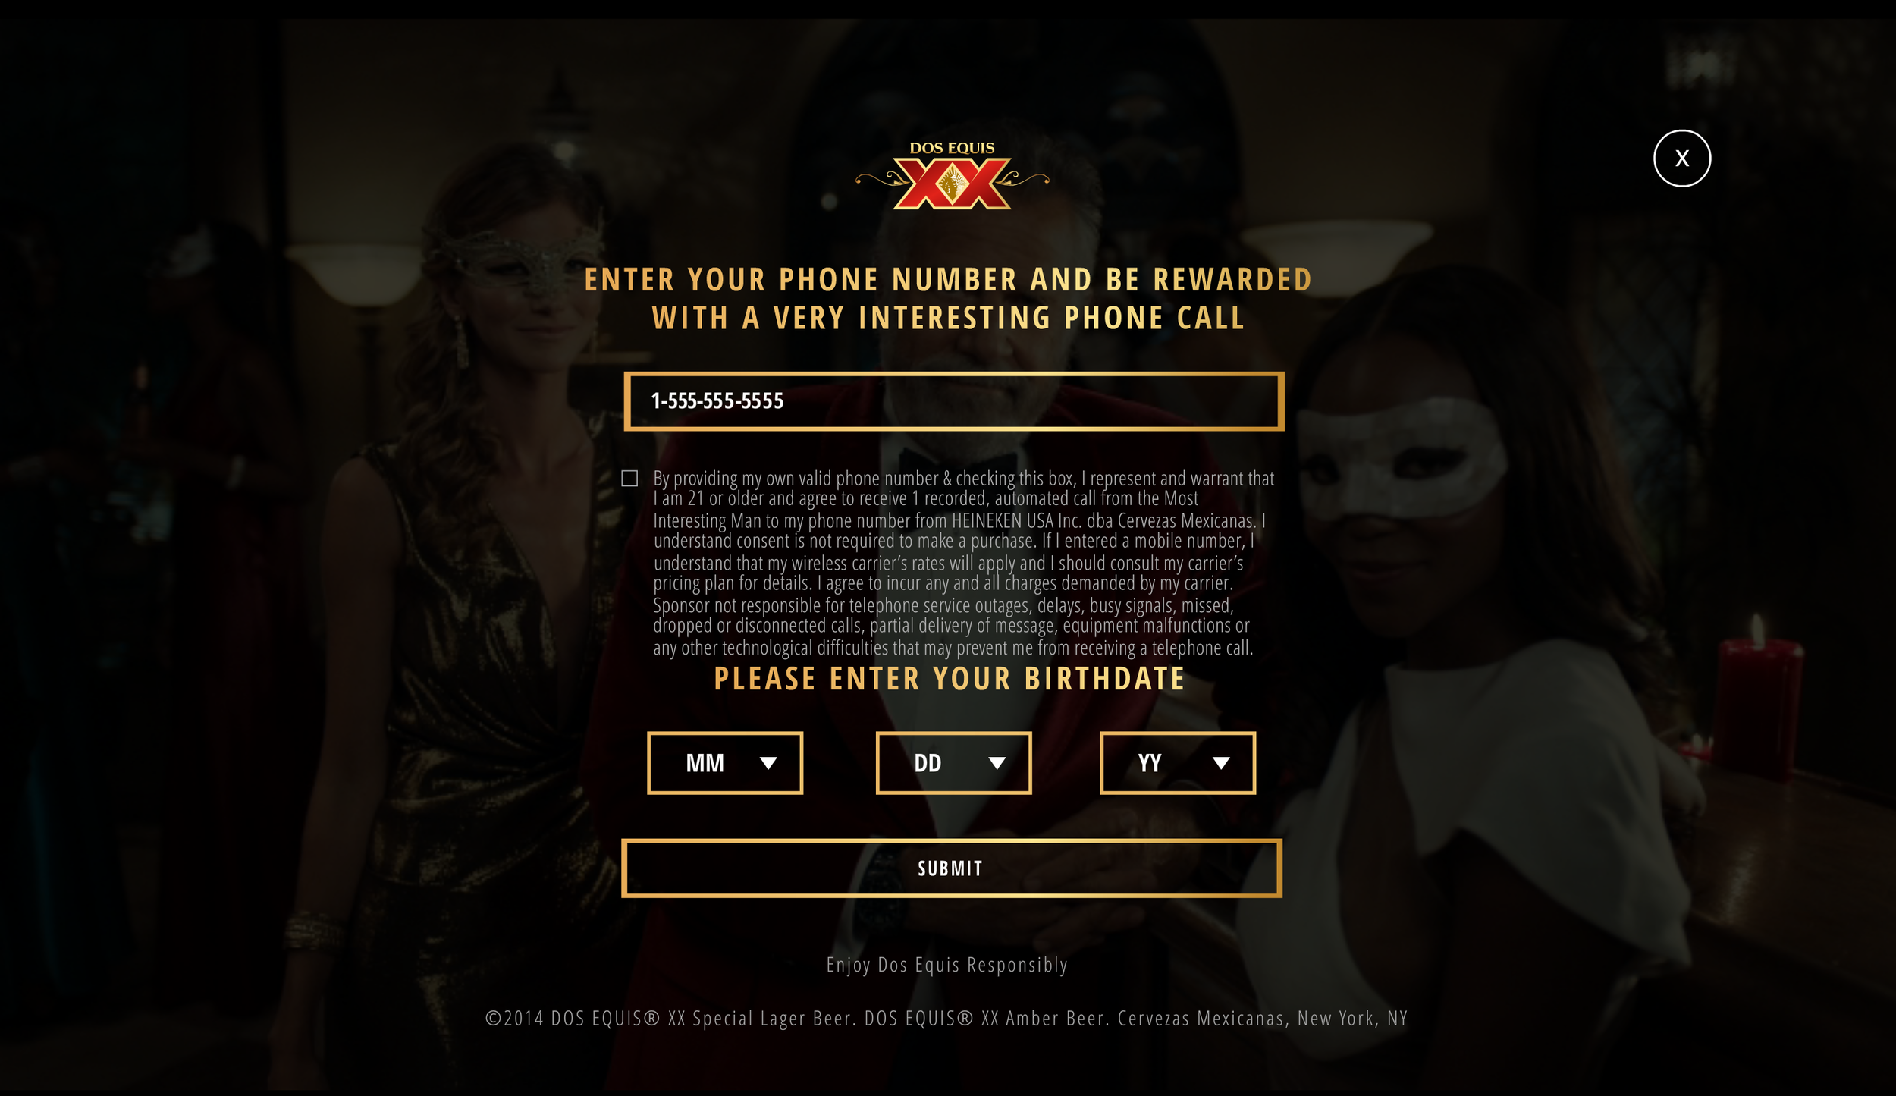The width and height of the screenshot is (1896, 1096).
Task: Click the arrow icon in DD selector
Action: (997, 763)
